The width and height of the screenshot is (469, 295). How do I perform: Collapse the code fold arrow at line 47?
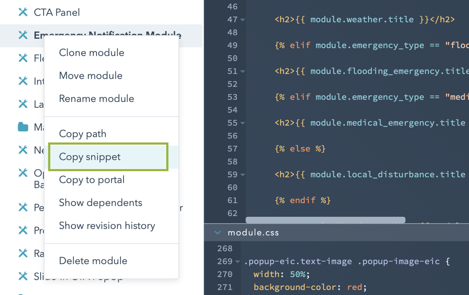tap(243, 20)
